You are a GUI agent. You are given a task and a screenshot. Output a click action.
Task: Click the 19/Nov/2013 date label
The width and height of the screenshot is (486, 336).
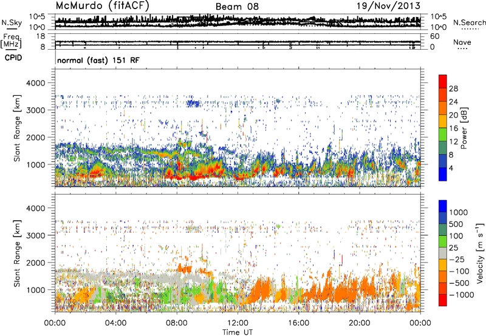pos(388,5)
